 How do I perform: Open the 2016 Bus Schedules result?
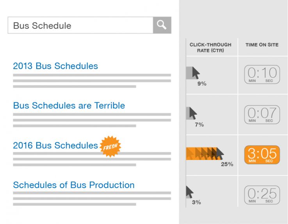pos(55,146)
